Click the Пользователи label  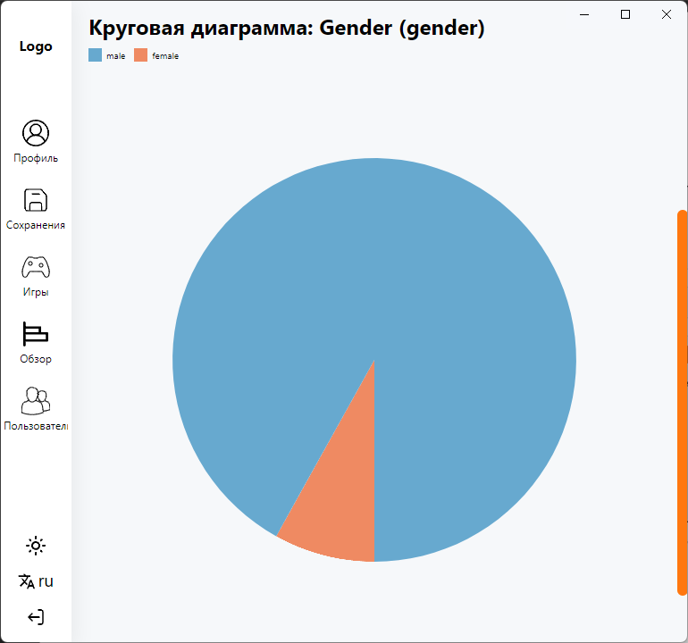click(36, 425)
